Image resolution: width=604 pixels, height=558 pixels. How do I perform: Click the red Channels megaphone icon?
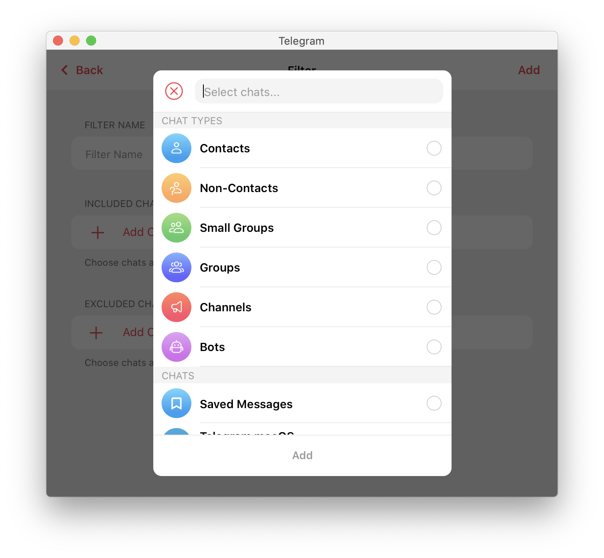coord(176,307)
